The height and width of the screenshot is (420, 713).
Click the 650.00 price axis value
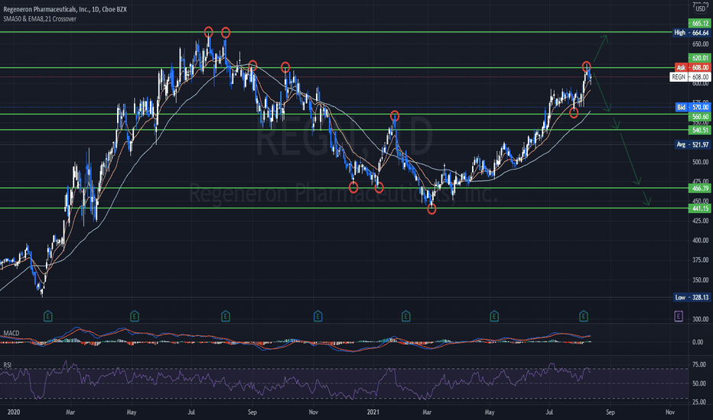[x=700, y=44]
